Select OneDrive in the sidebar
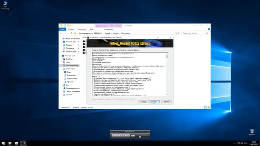This screenshot has width=260, height=146. (68, 59)
